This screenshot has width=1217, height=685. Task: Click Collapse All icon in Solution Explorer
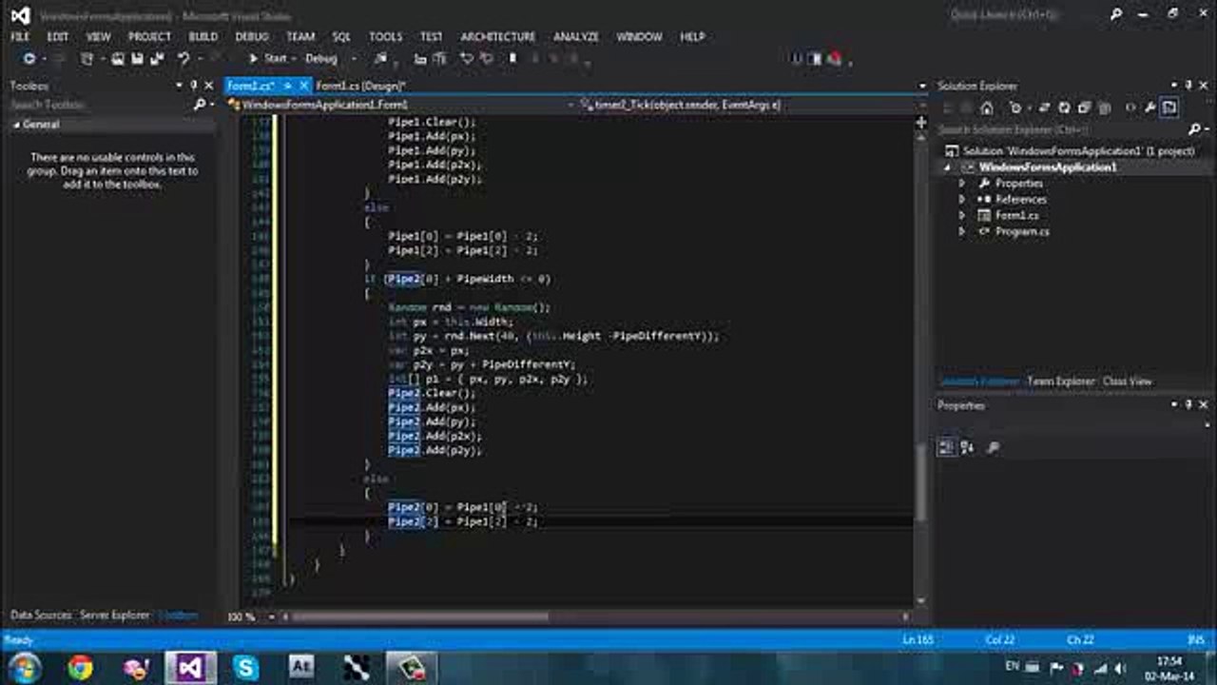[1083, 108]
